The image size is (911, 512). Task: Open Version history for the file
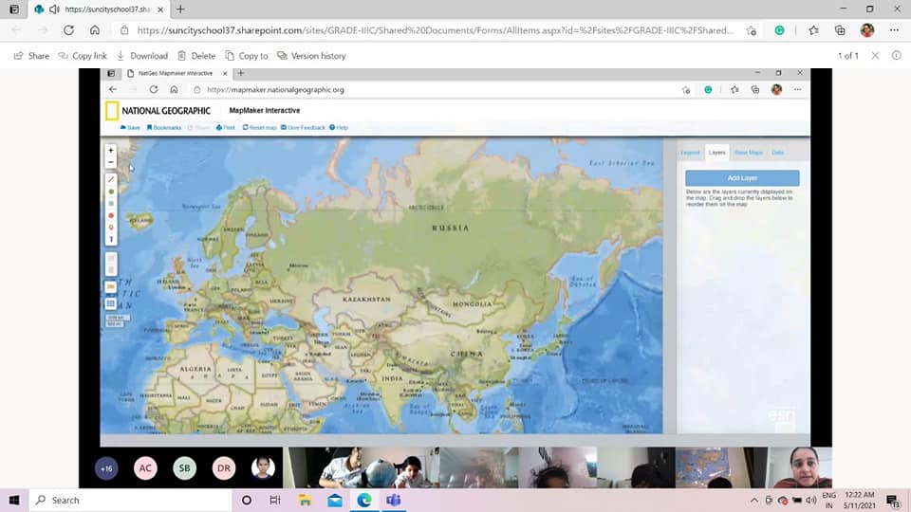311,56
